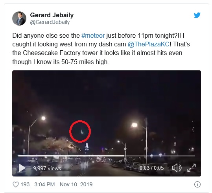Screen dimensions: 212x193
Task: Click the tweet text body
Action: tap(101, 49)
